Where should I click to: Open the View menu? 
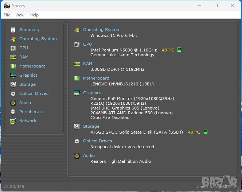coord(20,15)
